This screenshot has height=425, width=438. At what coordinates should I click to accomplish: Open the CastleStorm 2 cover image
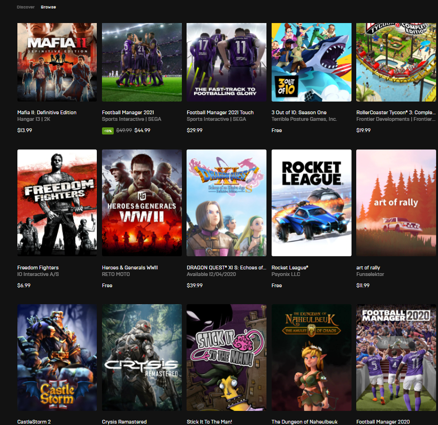coord(57,357)
